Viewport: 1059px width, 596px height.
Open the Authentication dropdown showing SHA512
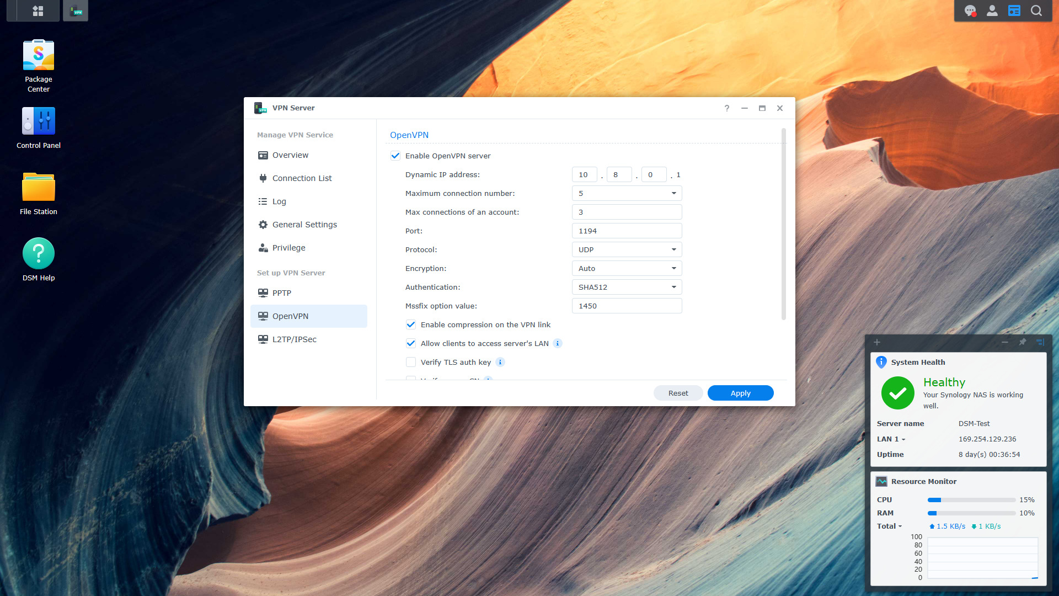point(627,287)
